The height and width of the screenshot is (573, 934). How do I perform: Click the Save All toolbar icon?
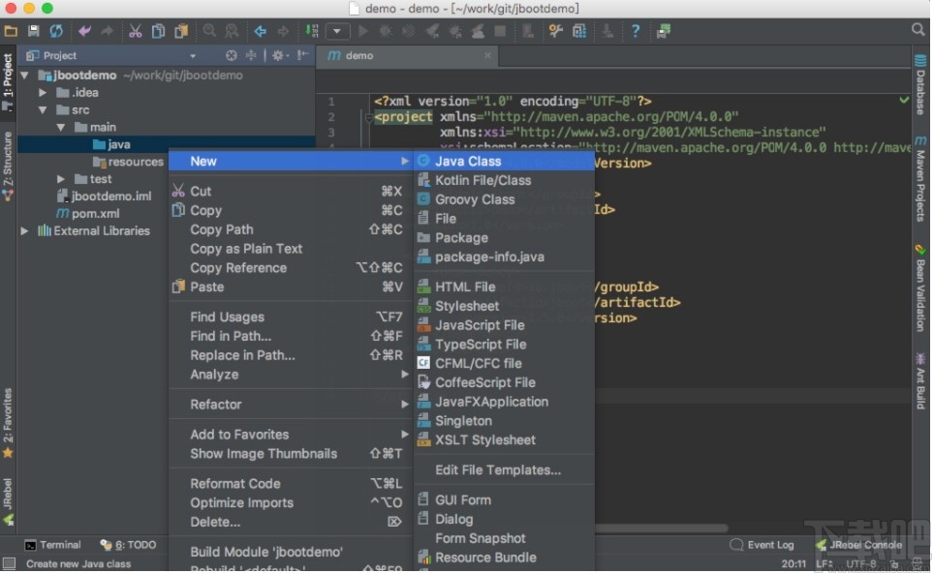click(34, 31)
